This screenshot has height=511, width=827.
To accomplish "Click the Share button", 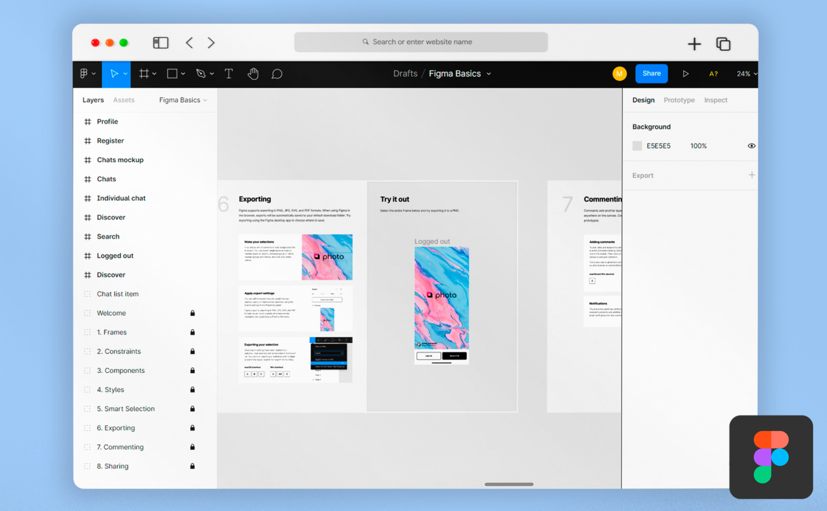I will pyautogui.click(x=652, y=73).
